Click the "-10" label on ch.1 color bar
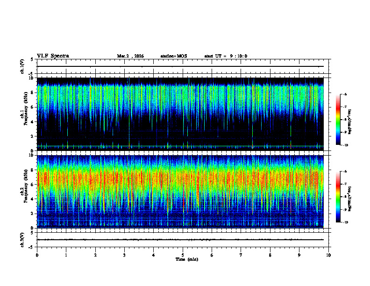Screen dimensions: 370x286 tap(345, 145)
